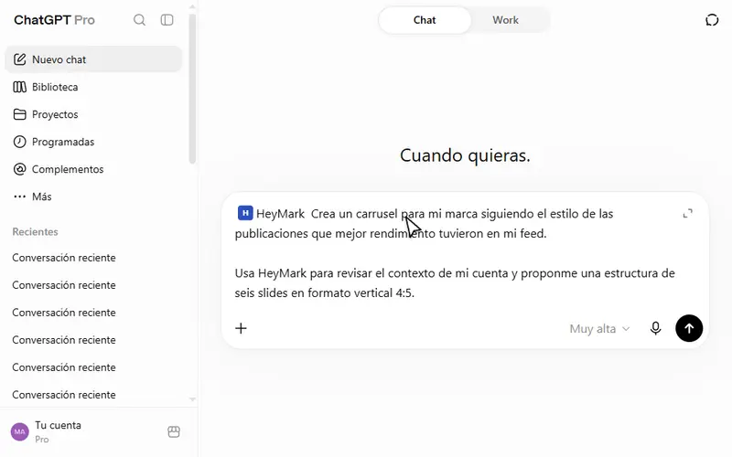Click the sidebar scroll down arrow
The width and height of the screenshot is (732, 457).
[x=192, y=399]
